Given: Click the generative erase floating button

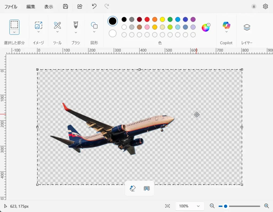Looking at the screenshot, I should point(133,189).
